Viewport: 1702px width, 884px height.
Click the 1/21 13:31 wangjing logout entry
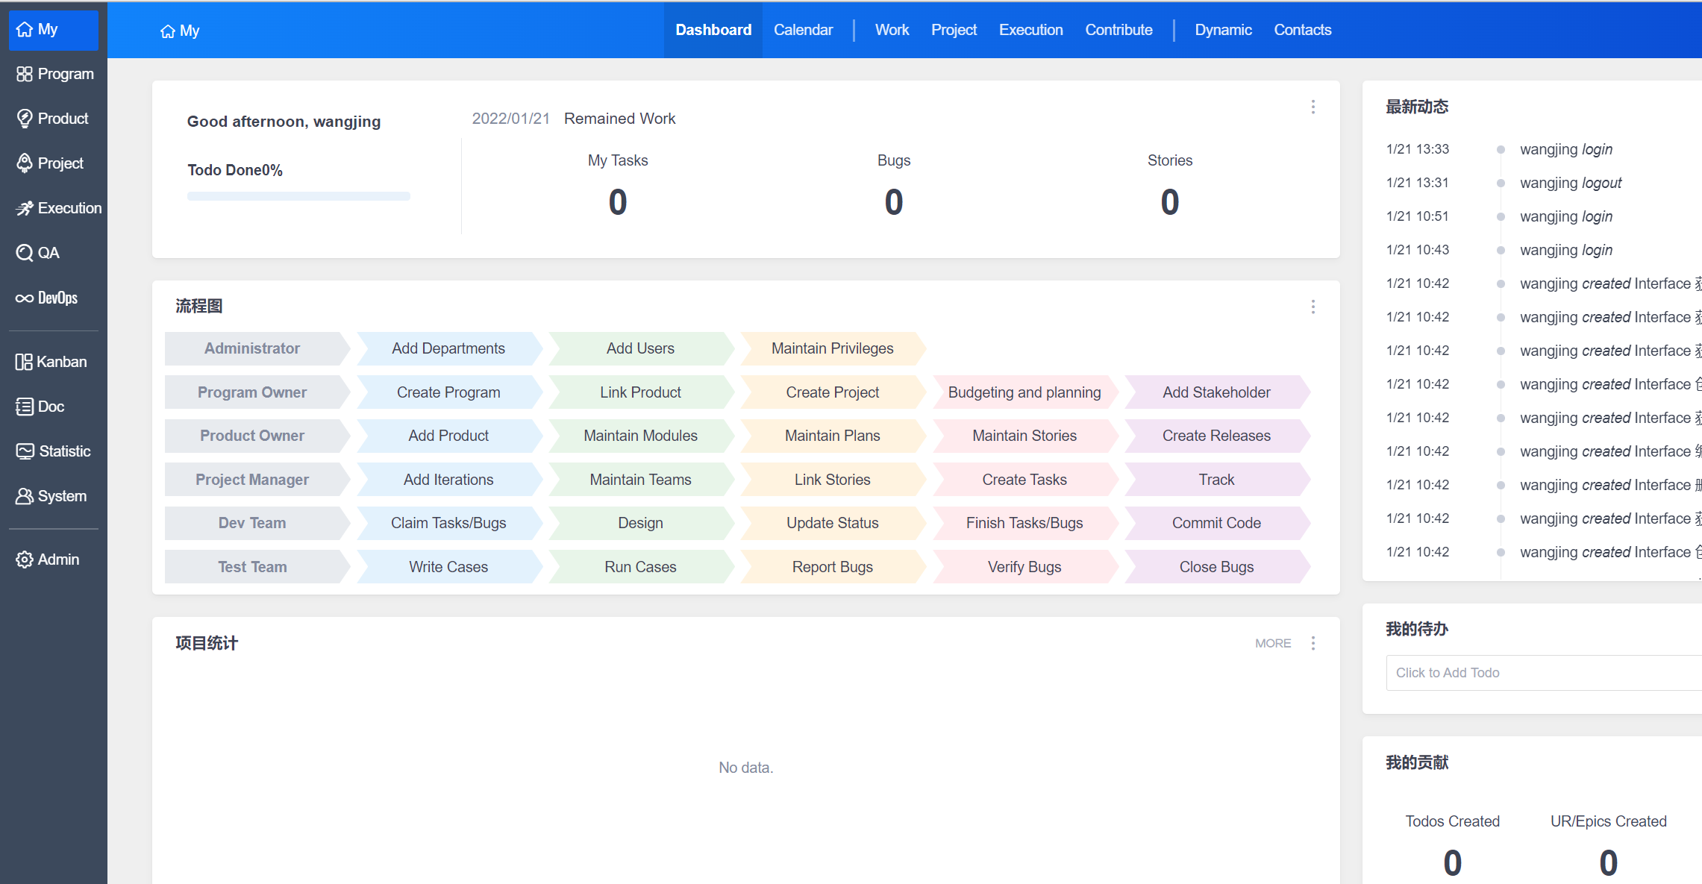tap(1504, 183)
